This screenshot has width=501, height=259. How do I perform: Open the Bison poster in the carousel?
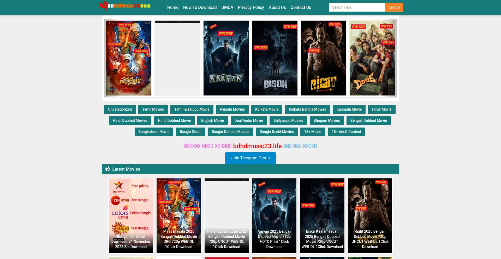(x=275, y=58)
